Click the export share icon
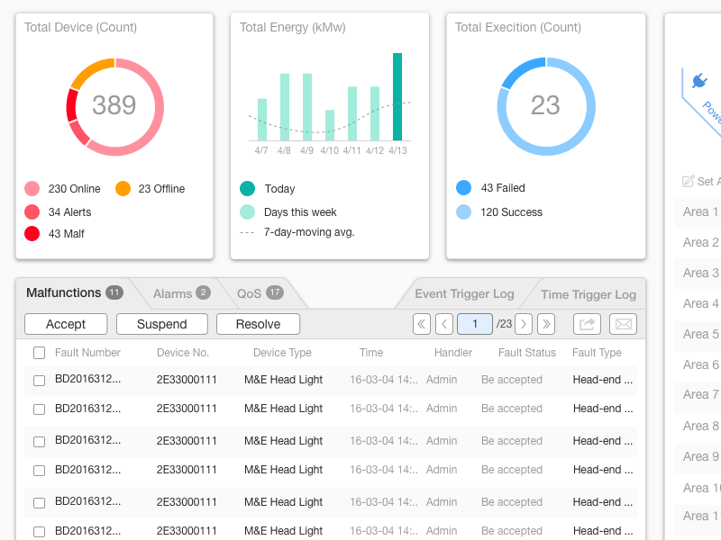Screen dimensions: 721x540 [588, 324]
